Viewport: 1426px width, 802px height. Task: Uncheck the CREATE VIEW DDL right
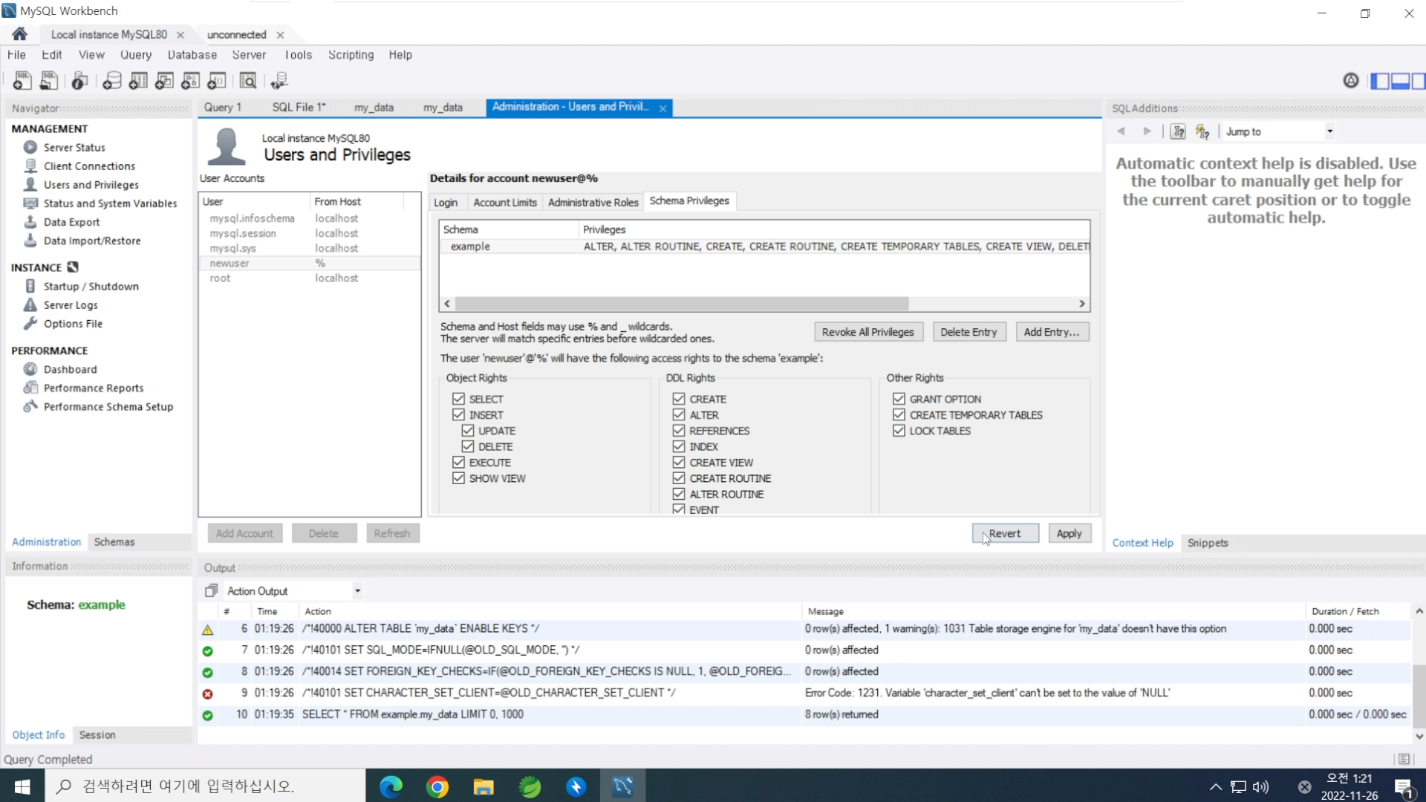pyautogui.click(x=679, y=463)
